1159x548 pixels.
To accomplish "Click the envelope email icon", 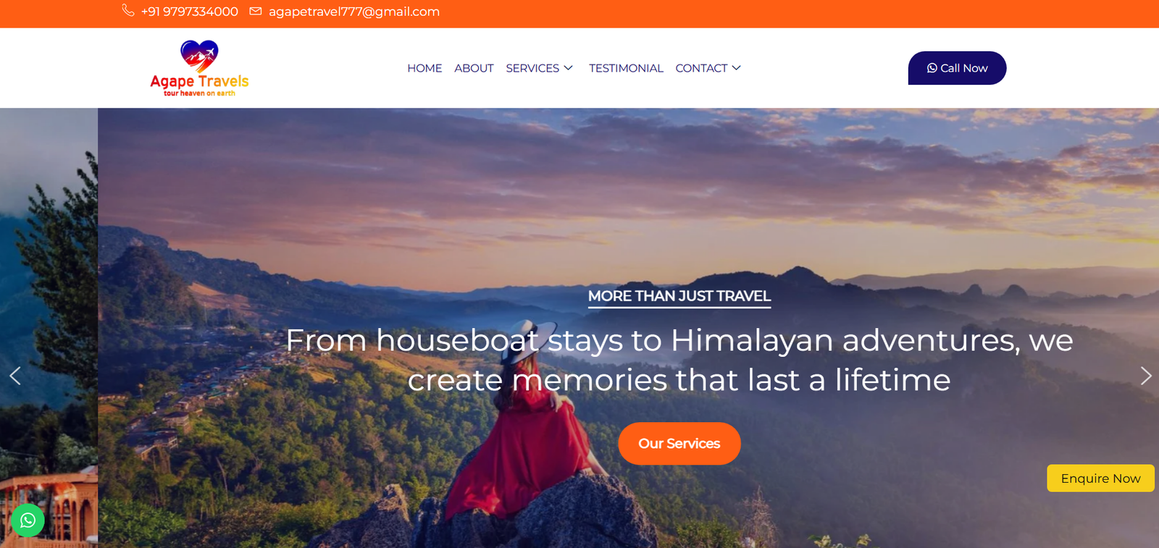I will pos(256,11).
